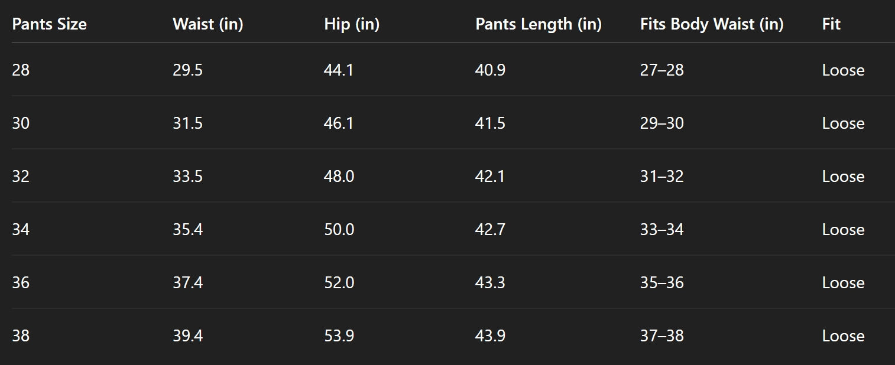Select the hip value 44.1 cell
The width and height of the screenshot is (895, 365).
tap(339, 70)
